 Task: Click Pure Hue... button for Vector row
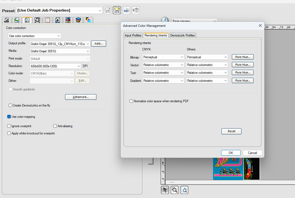243,65
